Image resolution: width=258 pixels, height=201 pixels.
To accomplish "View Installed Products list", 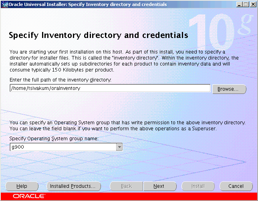I will point(74,186).
